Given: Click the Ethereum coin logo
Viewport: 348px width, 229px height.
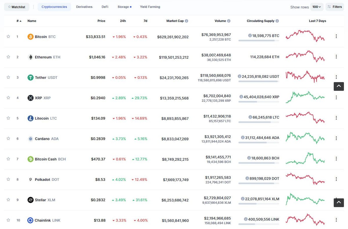Looking at the screenshot, I should (30, 57).
